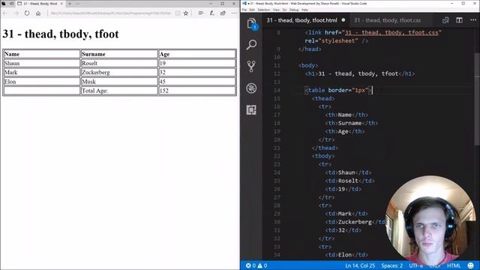Open reading view in Edge address bar
The width and height of the screenshot is (480, 270).
click(178, 13)
